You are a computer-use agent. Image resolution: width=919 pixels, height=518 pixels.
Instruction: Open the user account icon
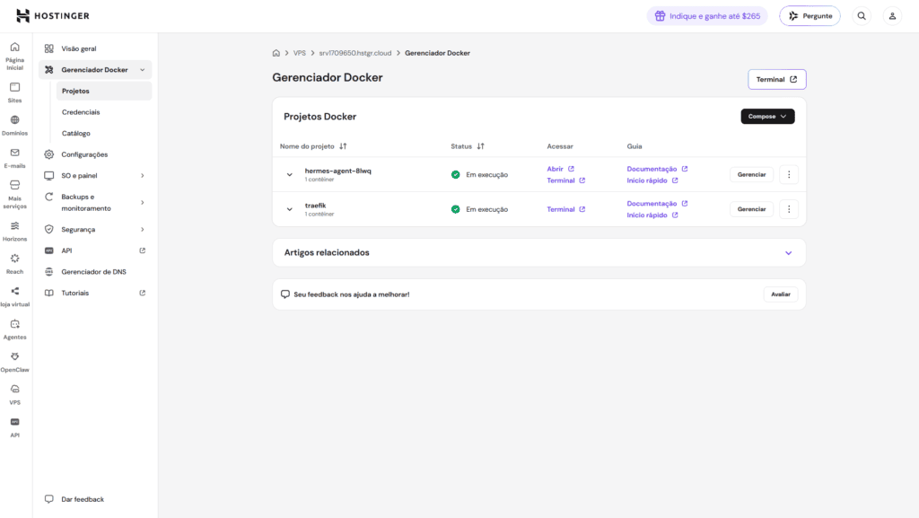[892, 16]
